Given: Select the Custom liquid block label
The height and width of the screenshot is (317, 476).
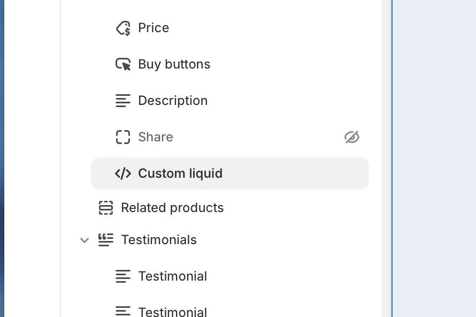Looking at the screenshot, I should 180,173.
